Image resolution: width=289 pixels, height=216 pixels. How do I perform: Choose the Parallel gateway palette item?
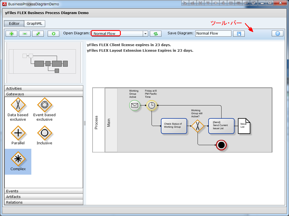(x=18, y=135)
